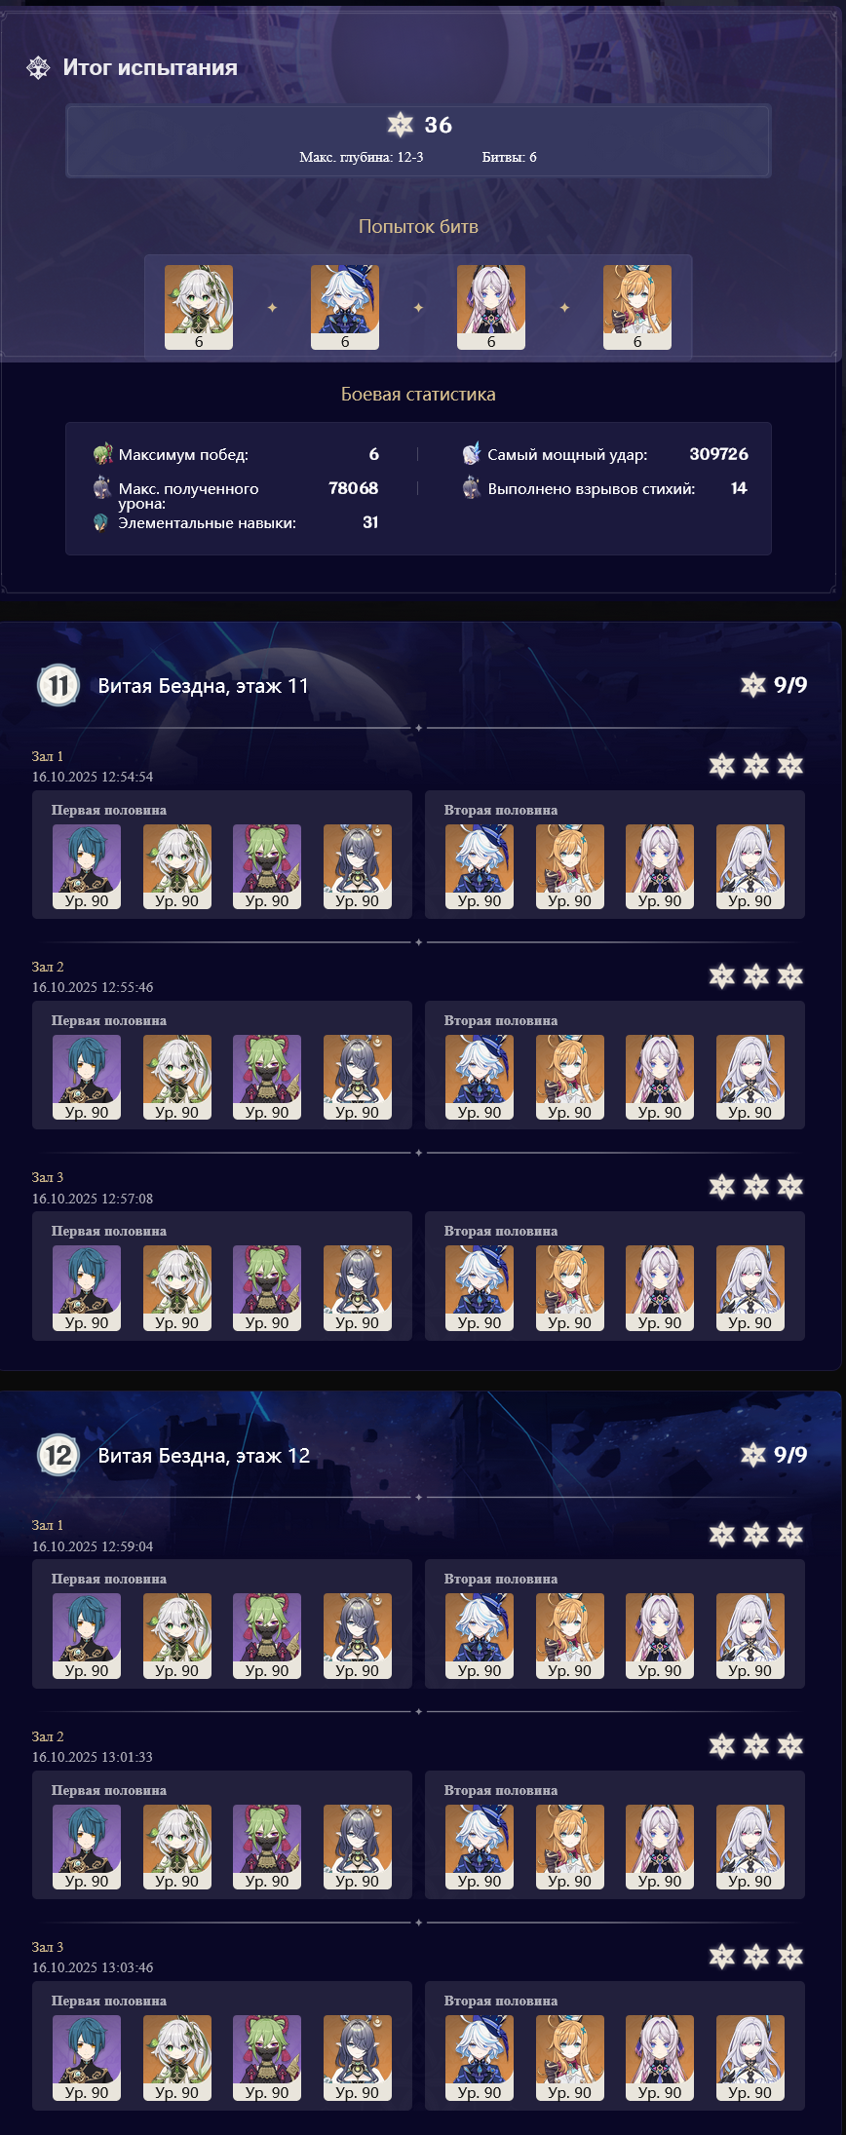The height and width of the screenshot is (2135, 846).
Task: Click the emblem icon next to Итог испытания
Action: click(x=38, y=68)
